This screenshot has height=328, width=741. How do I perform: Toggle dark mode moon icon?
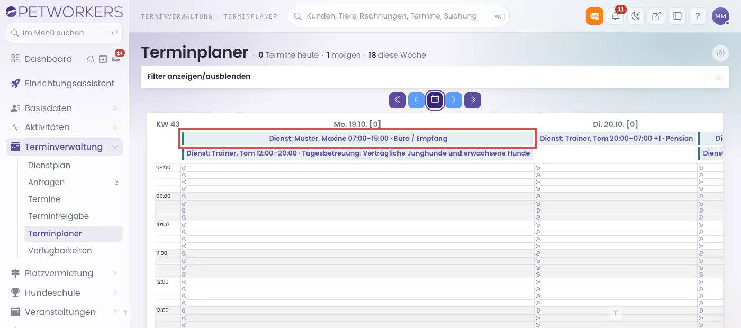(636, 16)
